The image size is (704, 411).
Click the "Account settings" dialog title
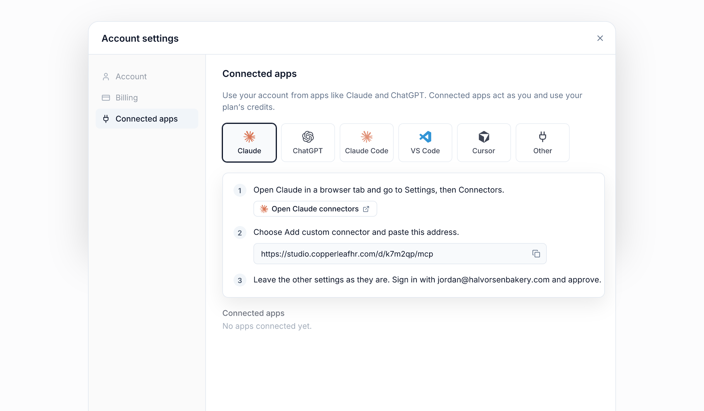pyautogui.click(x=140, y=38)
